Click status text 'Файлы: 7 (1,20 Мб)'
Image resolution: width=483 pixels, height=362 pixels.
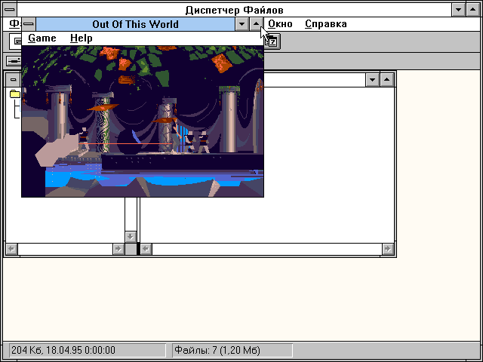pyautogui.click(x=217, y=350)
